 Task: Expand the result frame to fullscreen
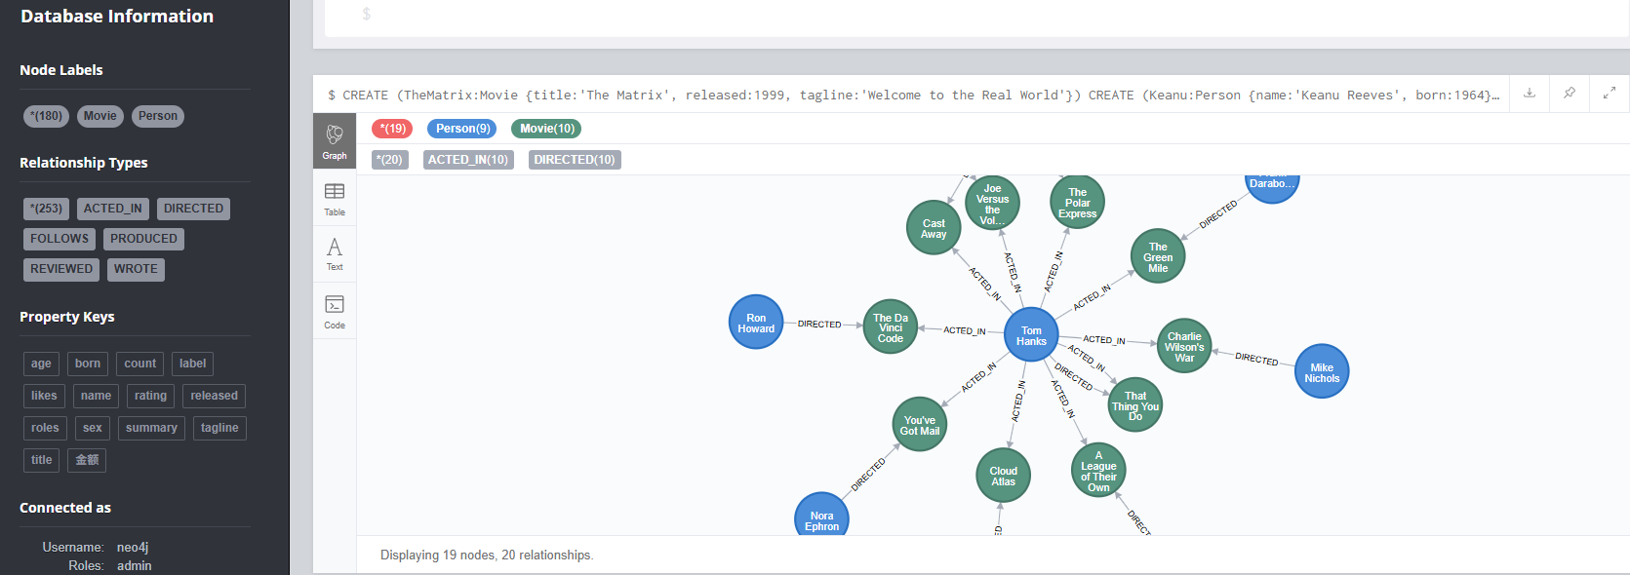pyautogui.click(x=1610, y=94)
